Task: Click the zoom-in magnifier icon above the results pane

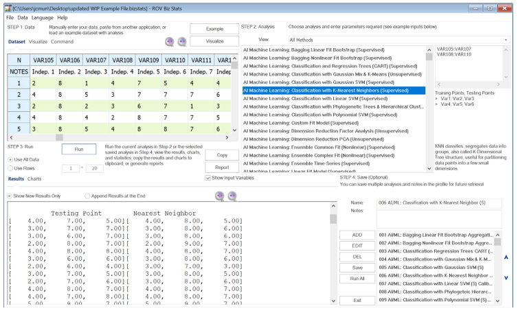Action: click(220, 196)
